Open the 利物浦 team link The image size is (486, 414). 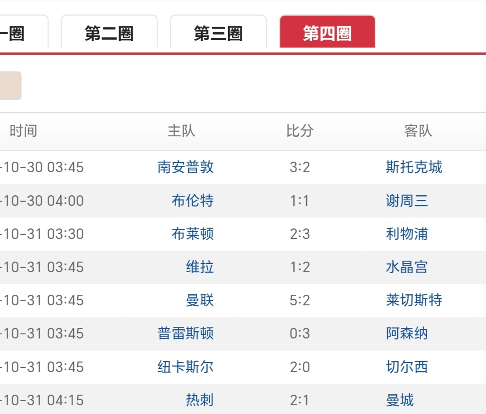click(407, 234)
